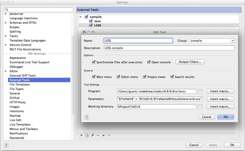Open File Templates settings
Viewport: 245px width, 151px height.
pyautogui.click(x=20, y=84)
